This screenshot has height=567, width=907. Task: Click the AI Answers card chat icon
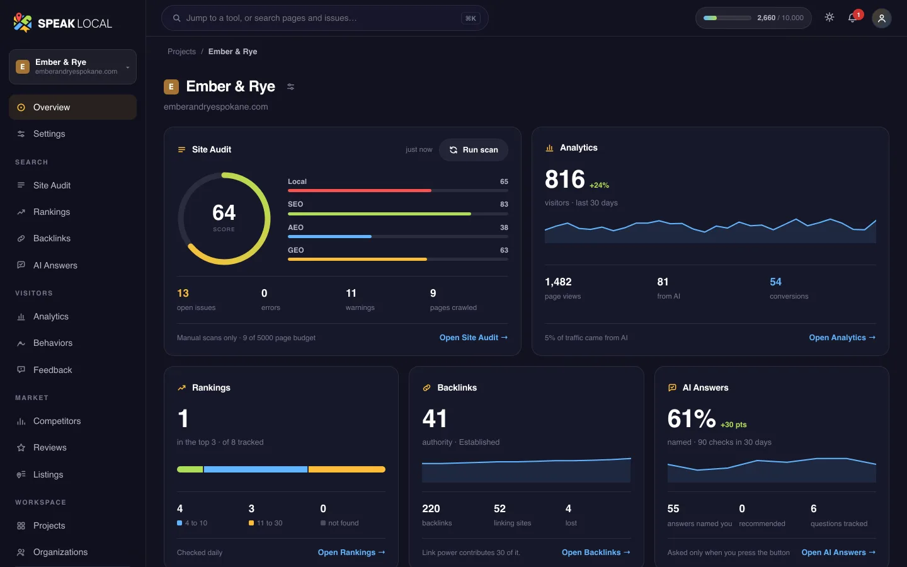click(672, 388)
